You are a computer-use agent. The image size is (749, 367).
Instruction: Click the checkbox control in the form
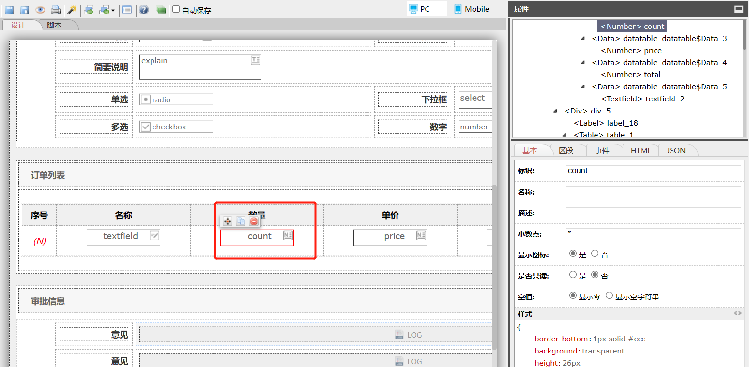[176, 127]
